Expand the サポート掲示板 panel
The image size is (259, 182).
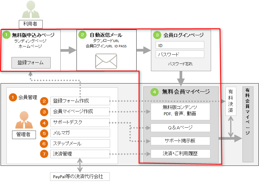pos(180,141)
